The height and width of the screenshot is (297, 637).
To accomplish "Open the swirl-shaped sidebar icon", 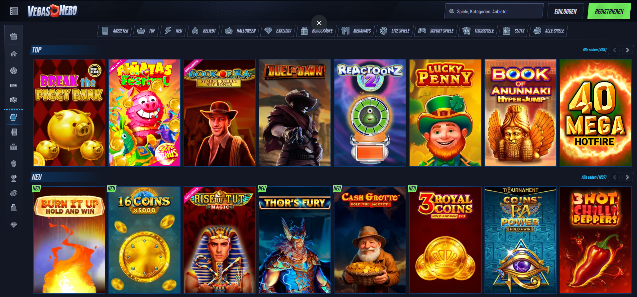I will point(14,193).
